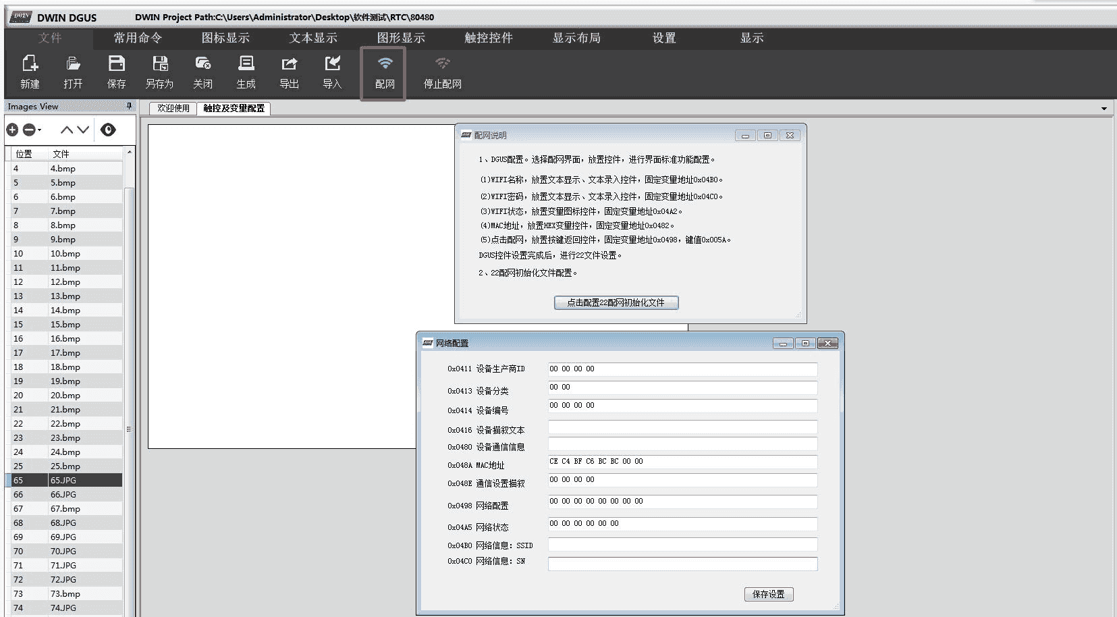Image resolution: width=1117 pixels, height=617 pixels.
Task: Open the 常用命令 menu
Action: coord(138,38)
